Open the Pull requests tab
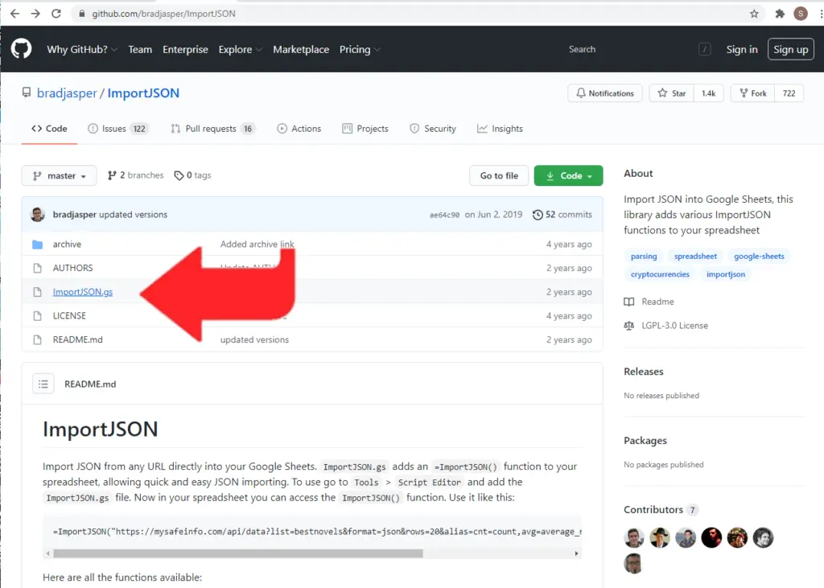 click(x=212, y=129)
